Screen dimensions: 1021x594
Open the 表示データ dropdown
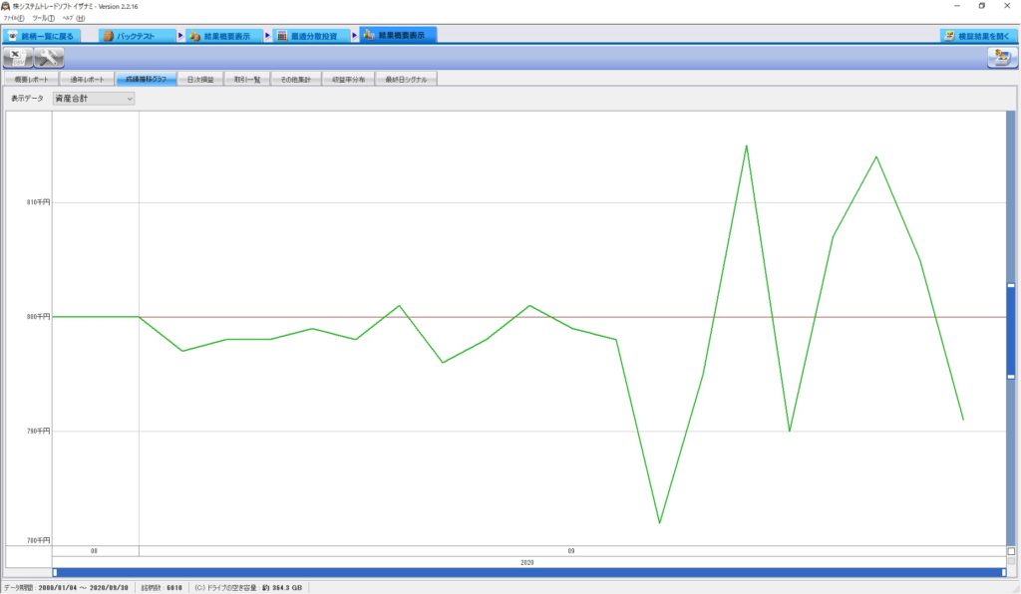[94, 99]
